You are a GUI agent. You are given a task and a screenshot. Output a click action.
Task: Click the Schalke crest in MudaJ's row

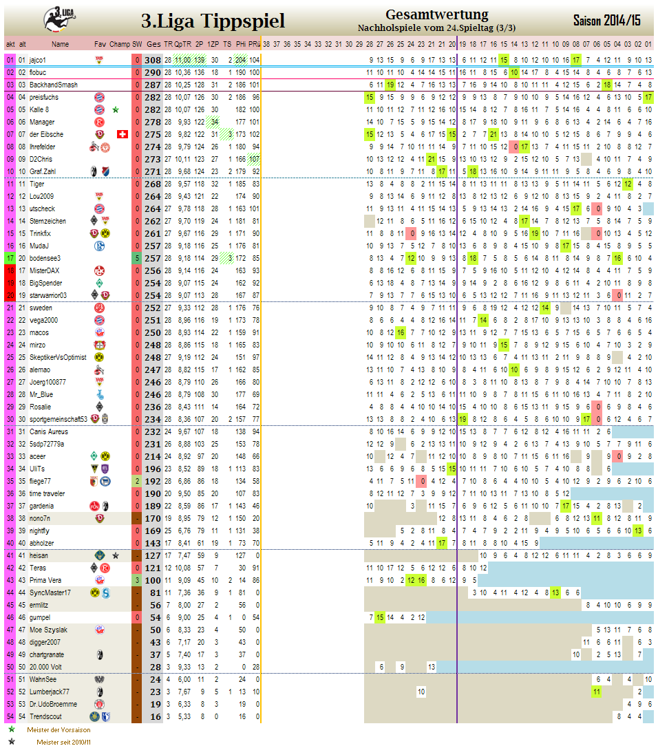99,246
